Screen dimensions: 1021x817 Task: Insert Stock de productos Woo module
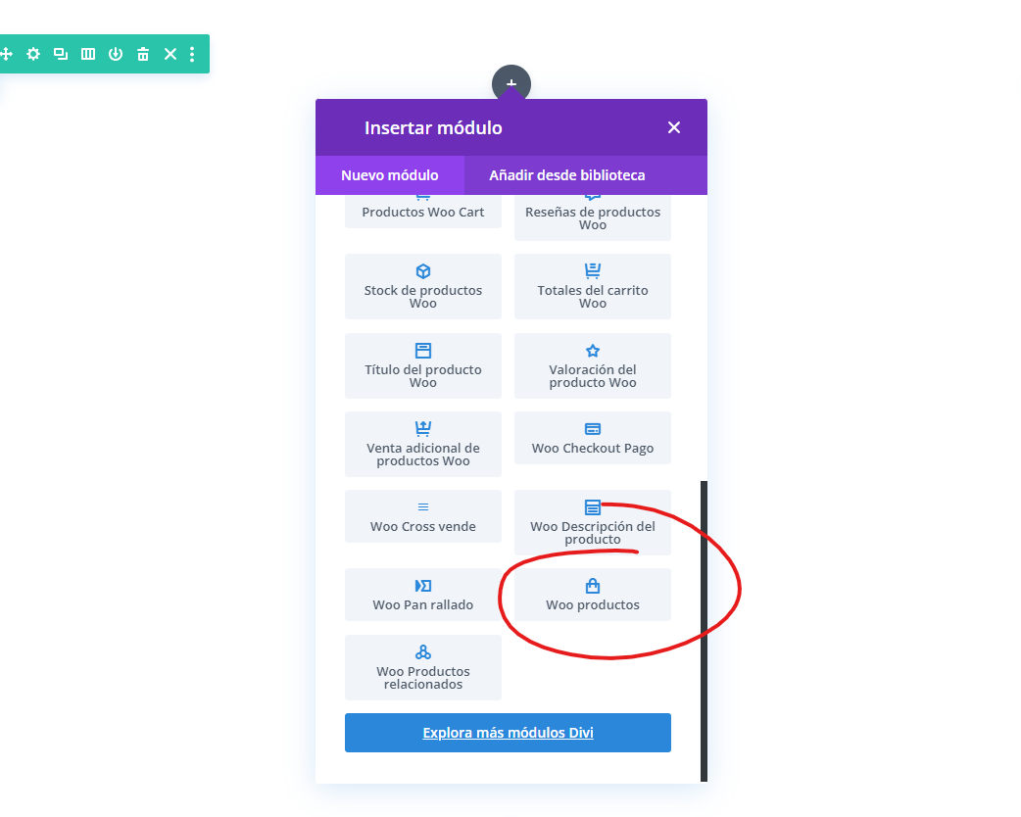(423, 286)
